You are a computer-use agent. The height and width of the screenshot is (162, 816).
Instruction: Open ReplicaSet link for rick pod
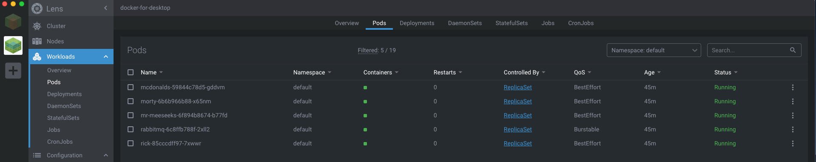[x=517, y=143]
